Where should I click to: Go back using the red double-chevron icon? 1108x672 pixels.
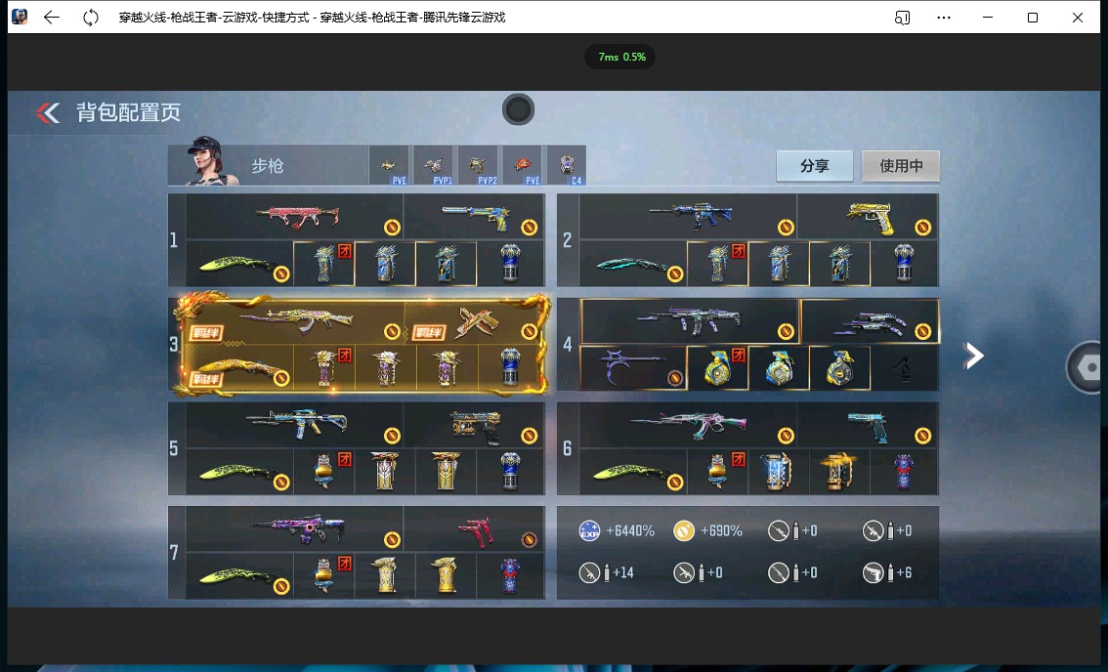coord(48,112)
